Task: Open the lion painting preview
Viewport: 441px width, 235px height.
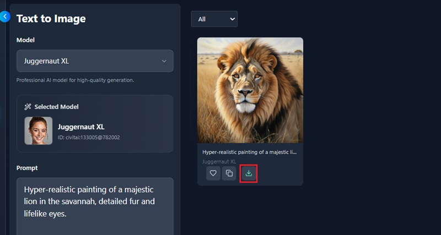Action: pyautogui.click(x=250, y=90)
